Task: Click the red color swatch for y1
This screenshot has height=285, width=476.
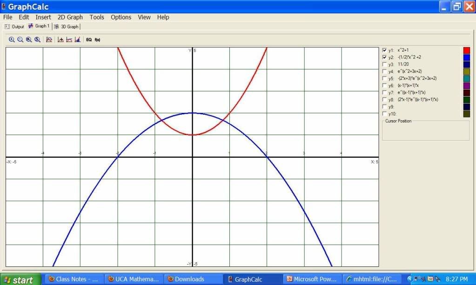Action: 467,50
